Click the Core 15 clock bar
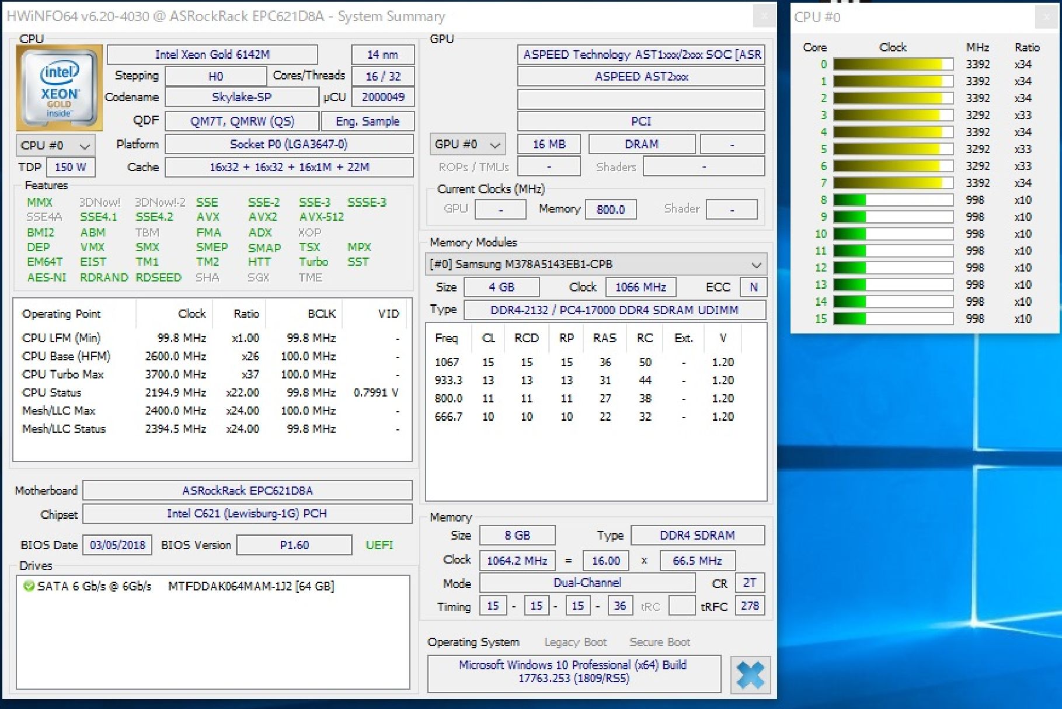Viewport: 1062px width, 709px height. pos(893,319)
